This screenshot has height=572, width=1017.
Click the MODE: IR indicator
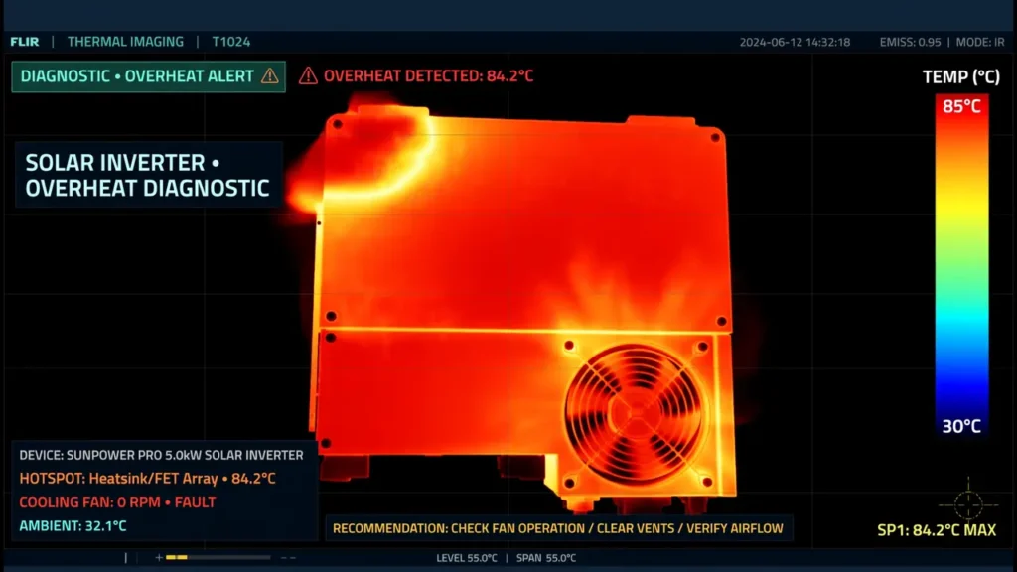980,42
